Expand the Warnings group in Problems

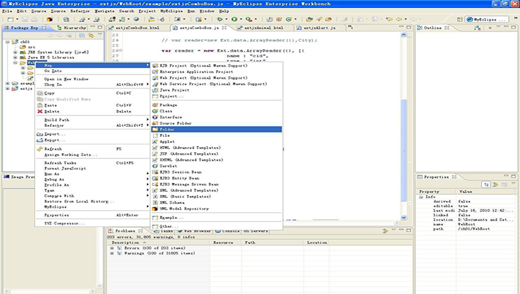pyautogui.click(x=112, y=254)
